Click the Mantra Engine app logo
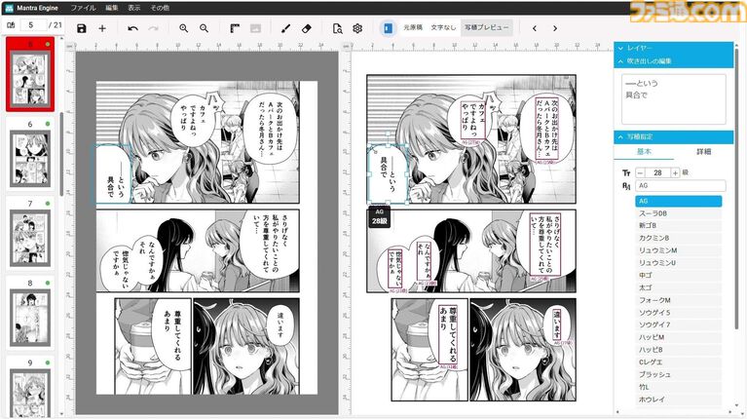The height and width of the screenshot is (419, 747). 9,8
